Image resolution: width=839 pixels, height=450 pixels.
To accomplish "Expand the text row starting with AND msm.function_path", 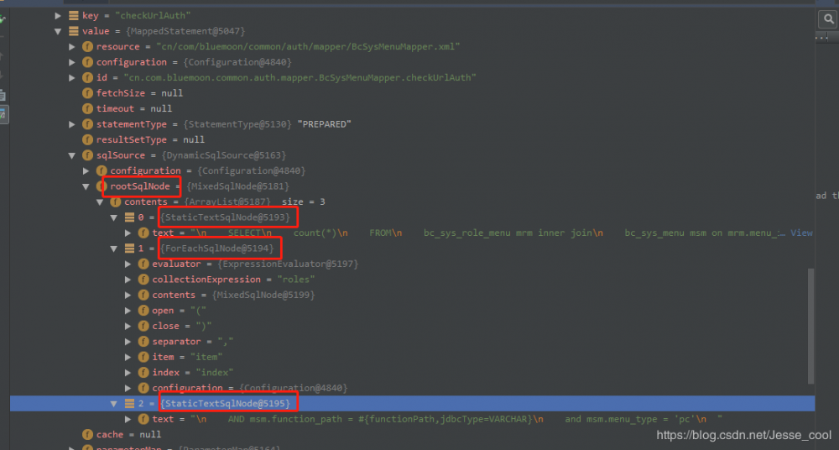I will (x=128, y=419).
